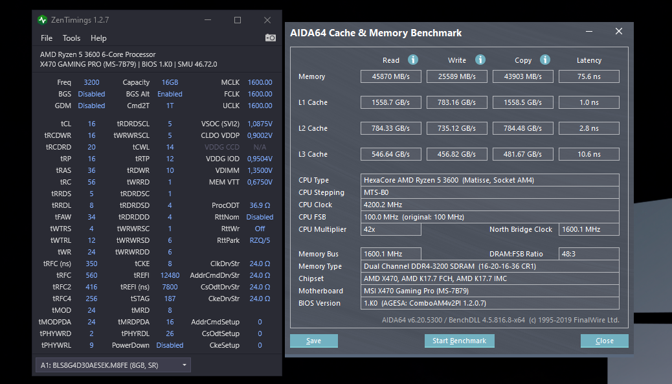Click the tCL value 16
Image resolution: width=672 pixels, height=384 pixels.
pos(91,124)
